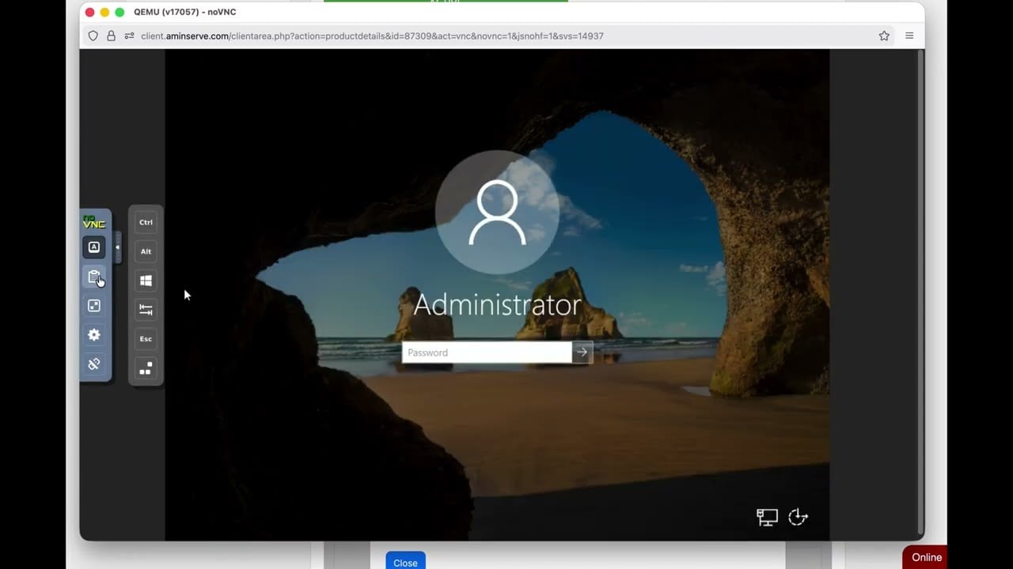Click the Password input field
This screenshot has width=1013, height=569.
483,352
